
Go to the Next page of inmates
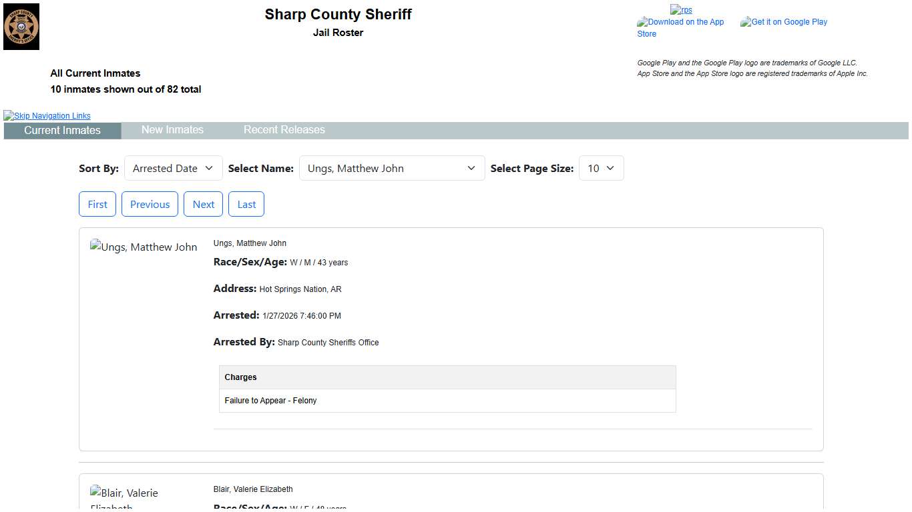204,205
